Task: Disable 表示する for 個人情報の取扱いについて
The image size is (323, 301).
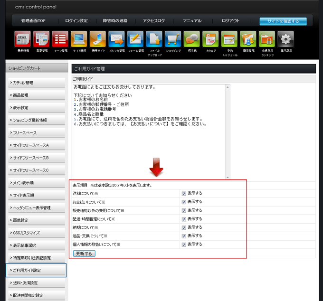Action: (x=183, y=245)
